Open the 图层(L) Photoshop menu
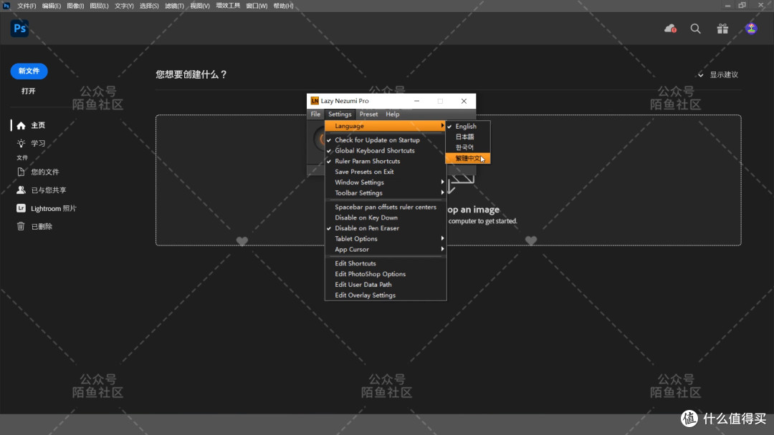The height and width of the screenshot is (435, 774). pyautogui.click(x=99, y=6)
